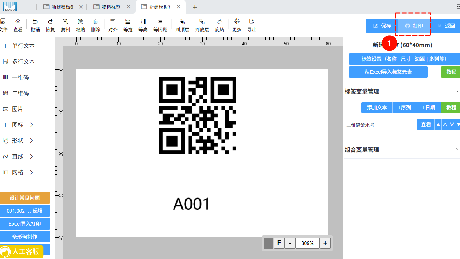This screenshot has height=259, width=460.
Task: Undo the last action with 撤销
Action: (x=35, y=22)
